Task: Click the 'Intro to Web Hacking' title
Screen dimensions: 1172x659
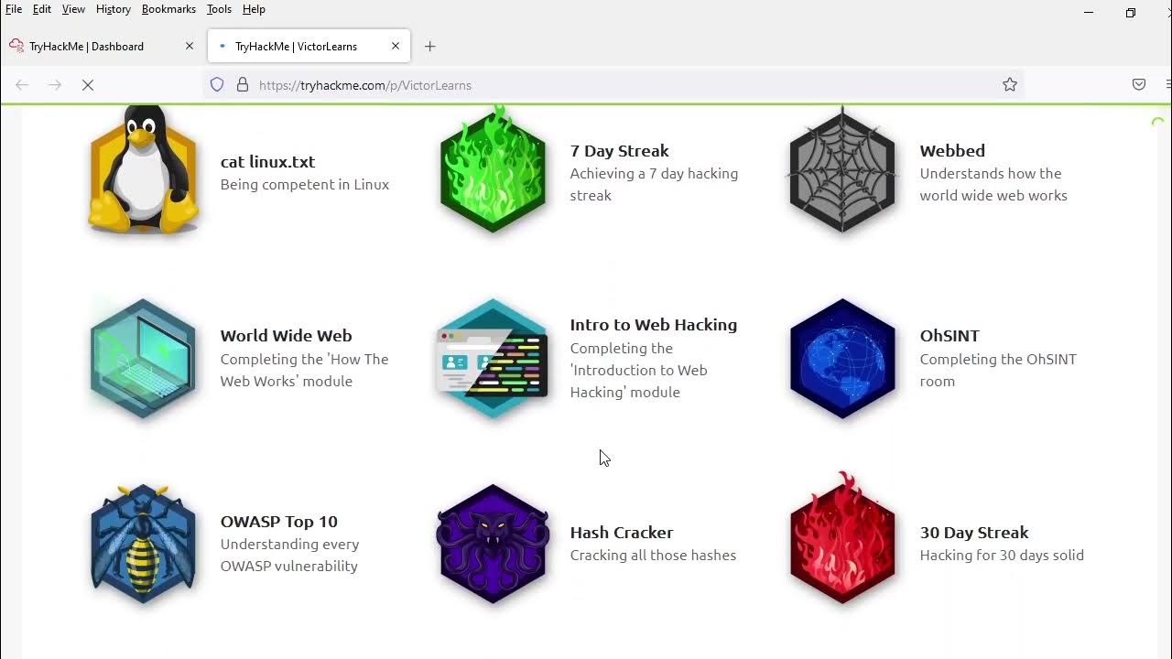Action: click(x=653, y=325)
